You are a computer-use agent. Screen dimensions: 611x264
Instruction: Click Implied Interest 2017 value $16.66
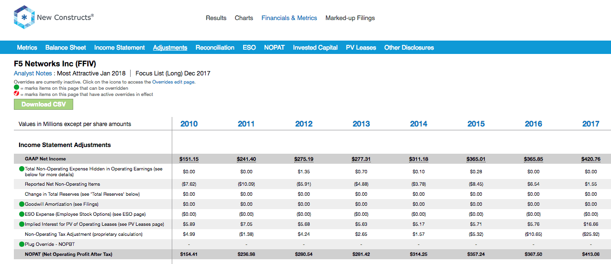coord(591,224)
